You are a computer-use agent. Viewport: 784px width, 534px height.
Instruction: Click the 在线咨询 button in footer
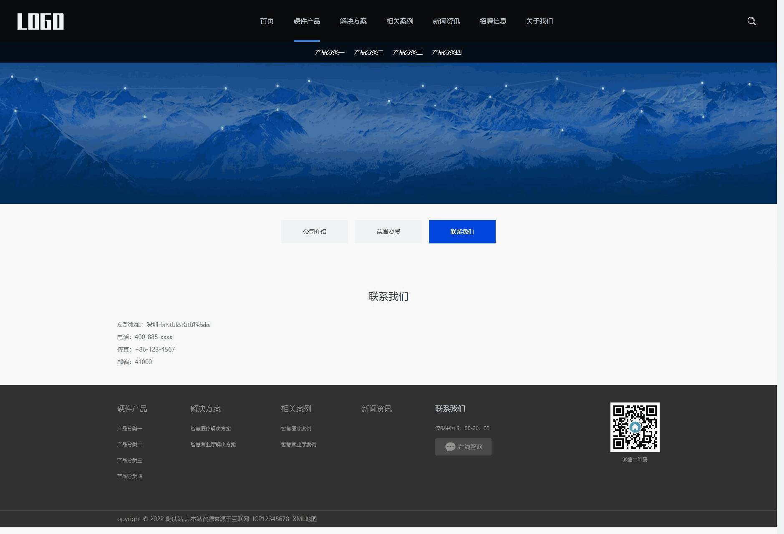tap(463, 447)
